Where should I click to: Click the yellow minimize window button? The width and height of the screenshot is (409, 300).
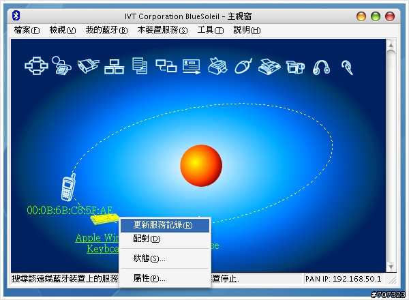tap(361, 16)
